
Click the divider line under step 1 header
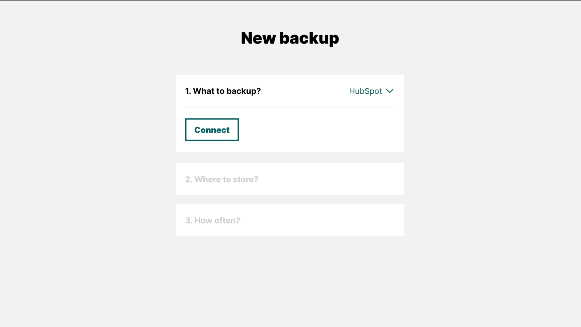(x=290, y=107)
